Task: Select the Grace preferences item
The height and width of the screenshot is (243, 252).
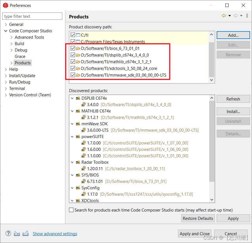Action: click(20, 56)
